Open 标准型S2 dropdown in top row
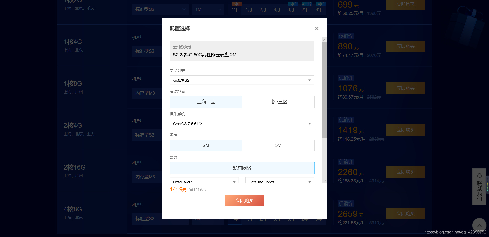Image resolution: width=489 pixels, height=237 pixels. tap(160, 9)
